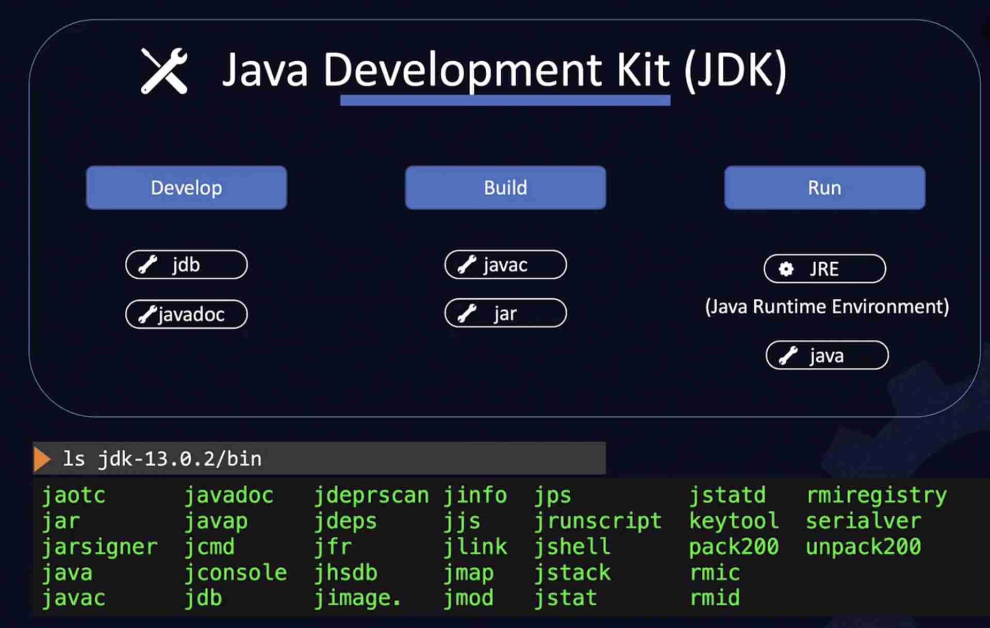Click the jar tool pill under Build

[505, 313]
